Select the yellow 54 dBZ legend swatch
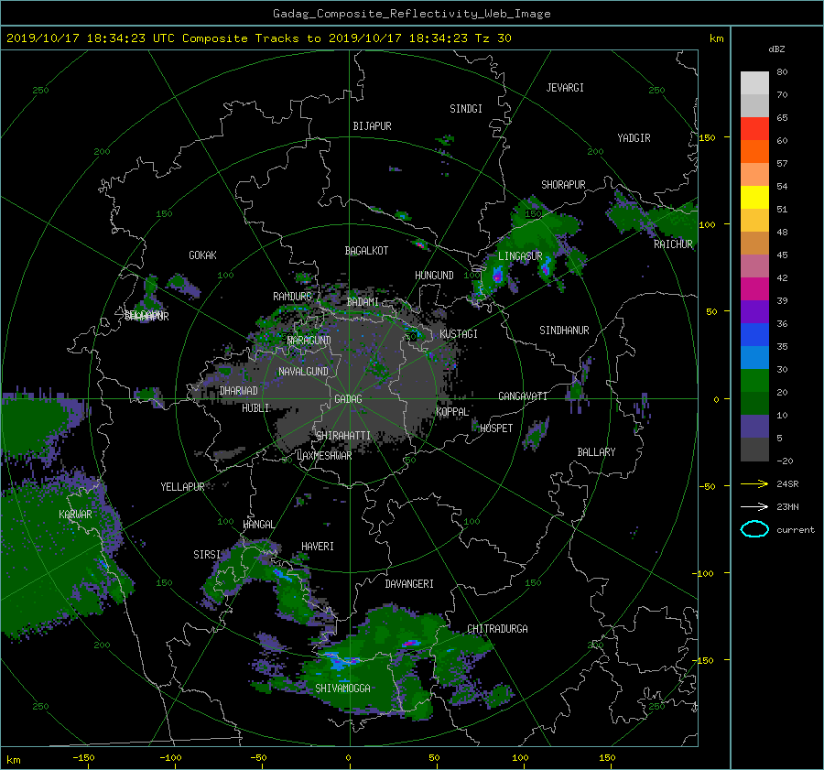This screenshot has height=770, width=824. point(754,197)
